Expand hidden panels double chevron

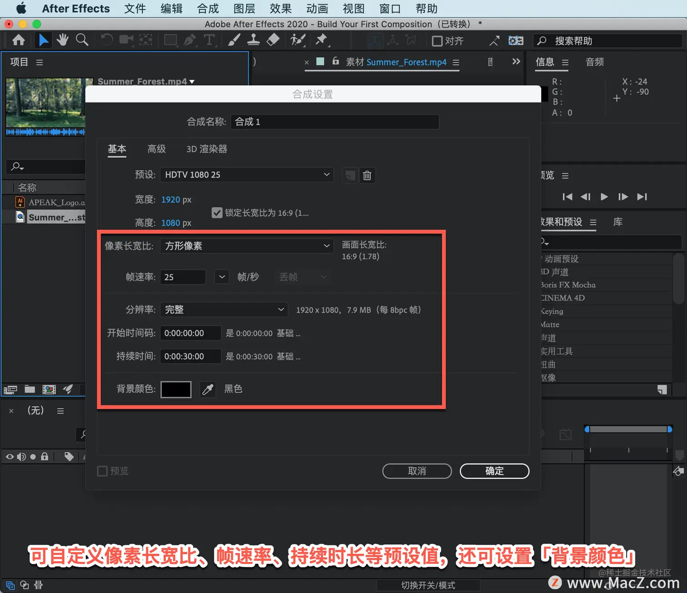click(516, 61)
